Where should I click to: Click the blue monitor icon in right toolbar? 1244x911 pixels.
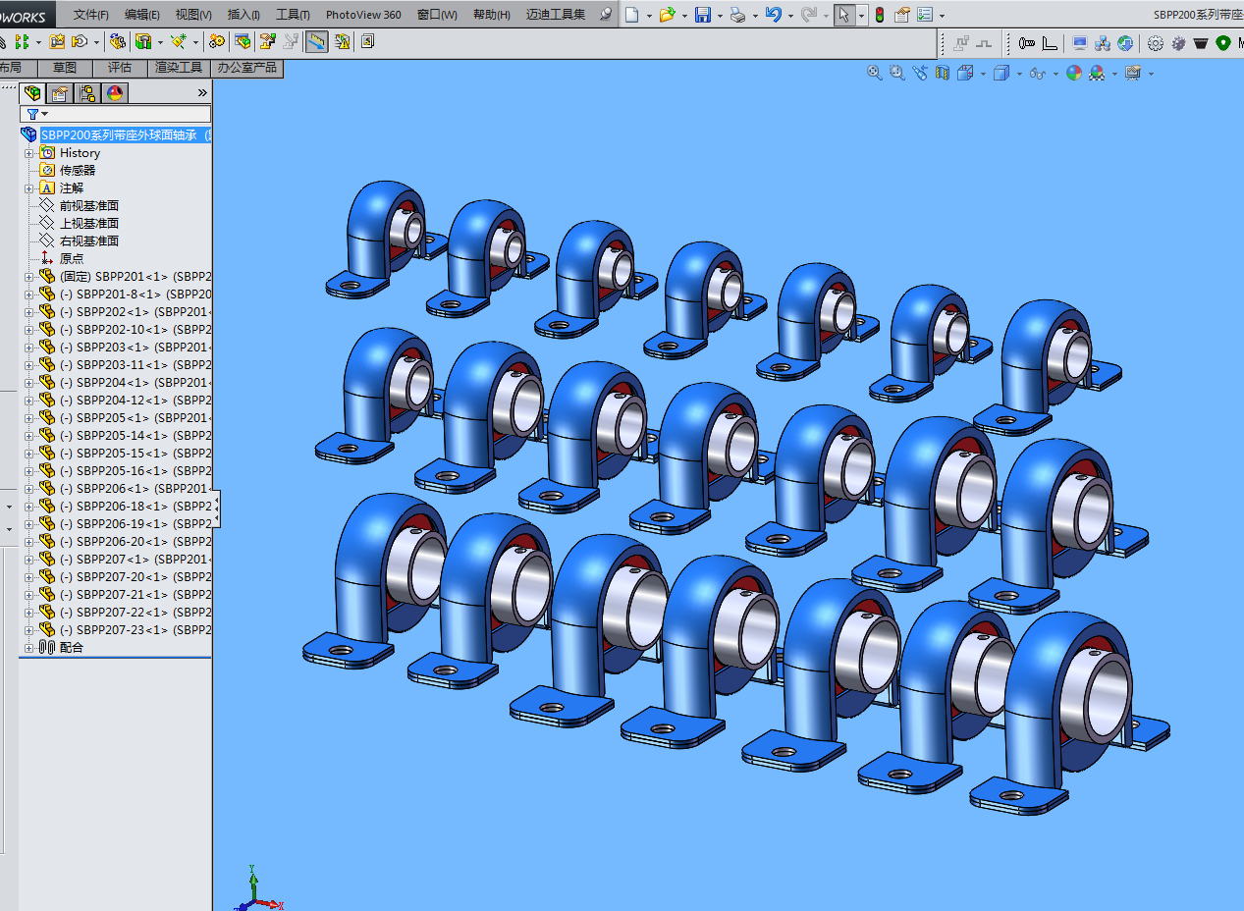[x=1080, y=43]
